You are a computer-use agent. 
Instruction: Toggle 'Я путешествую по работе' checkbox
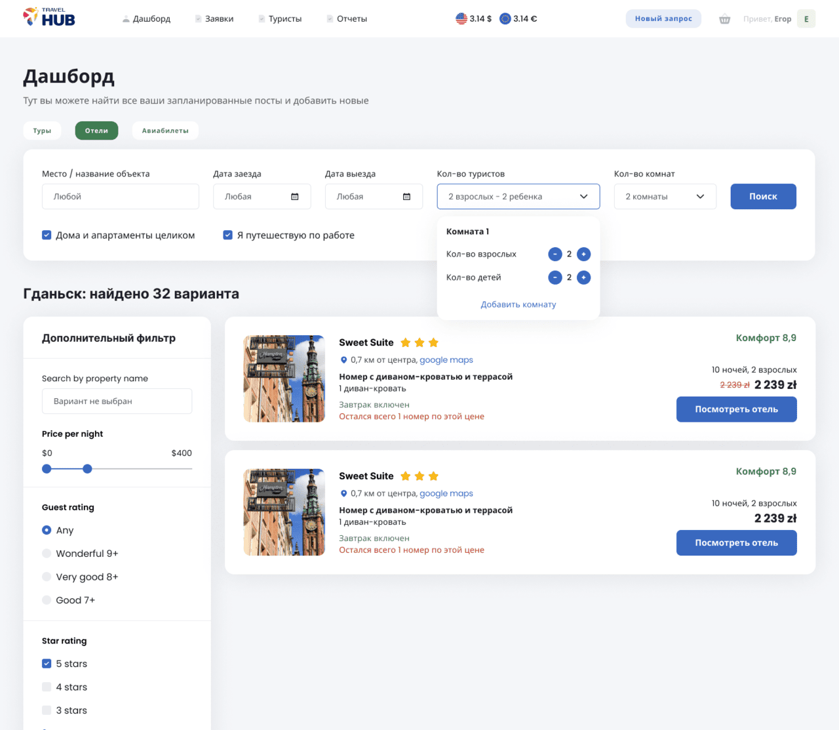click(228, 235)
